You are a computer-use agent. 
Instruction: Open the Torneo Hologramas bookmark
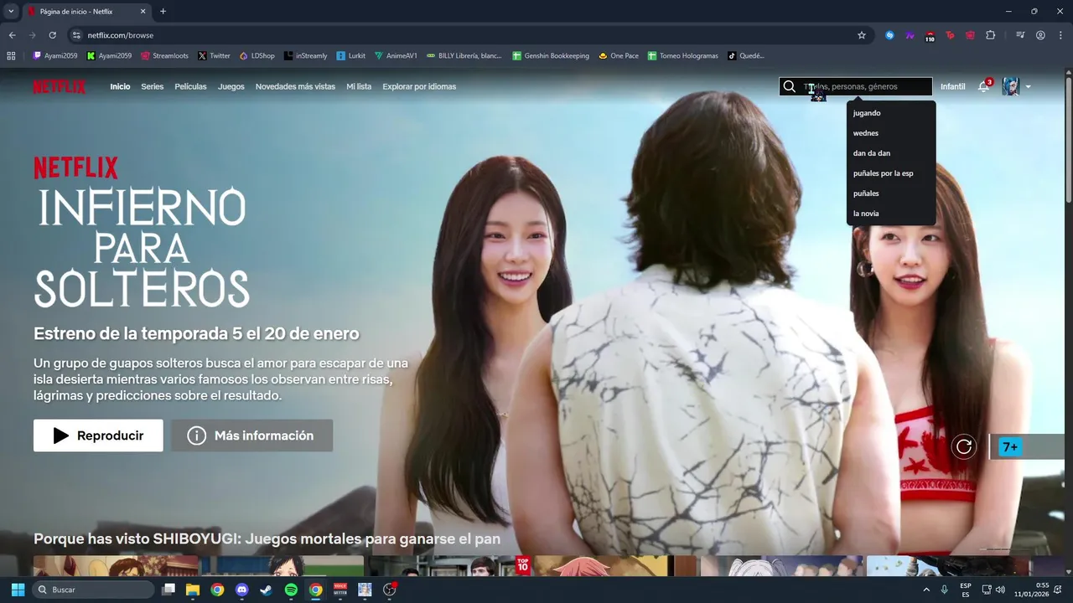682,56
